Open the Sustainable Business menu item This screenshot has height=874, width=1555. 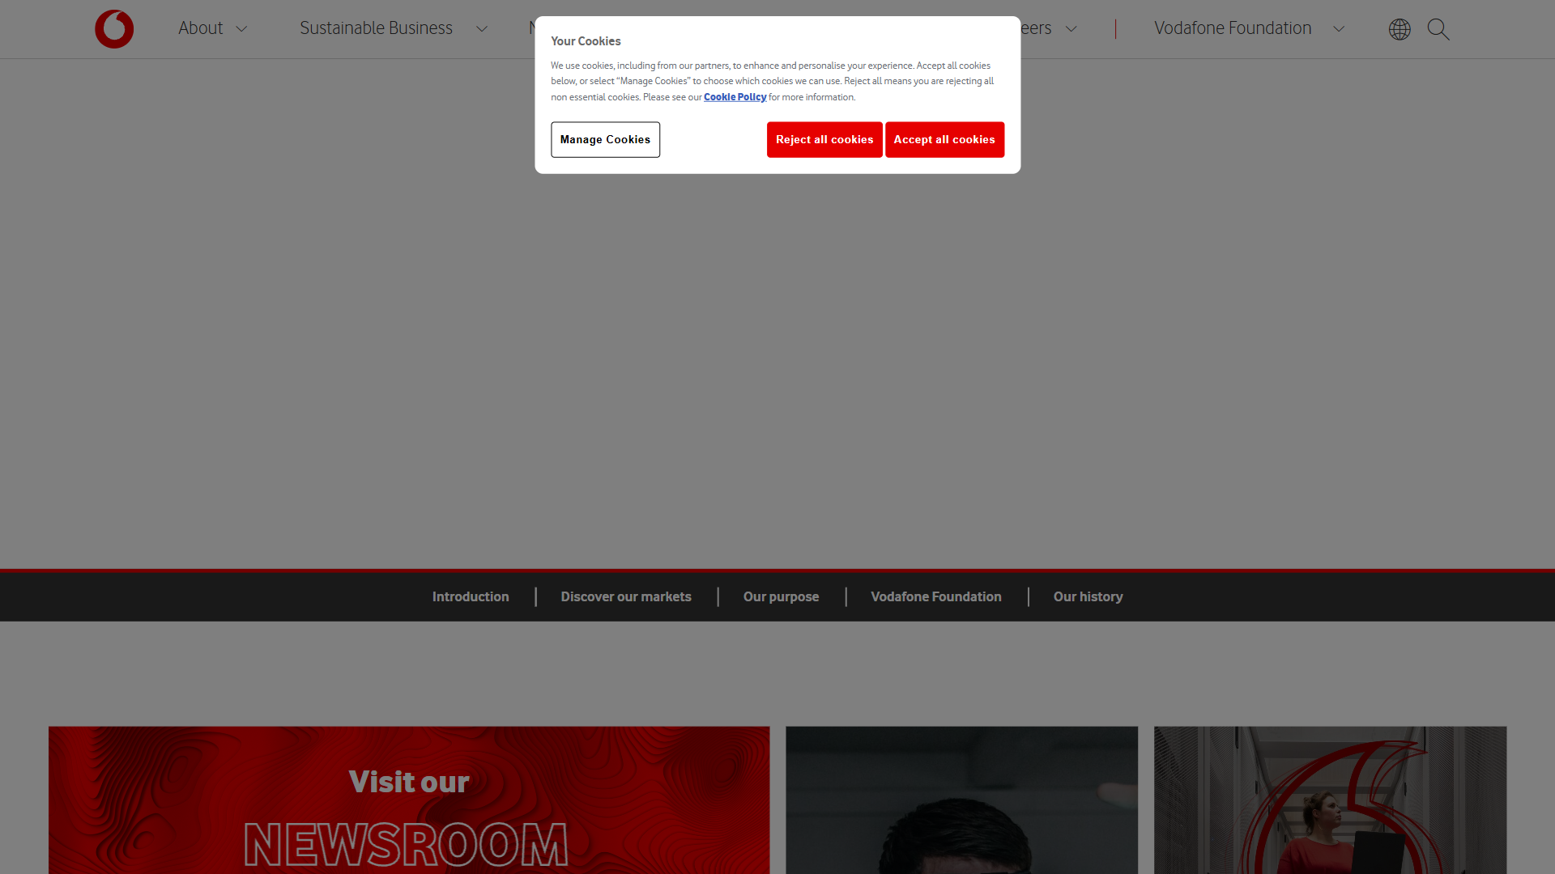(x=376, y=28)
